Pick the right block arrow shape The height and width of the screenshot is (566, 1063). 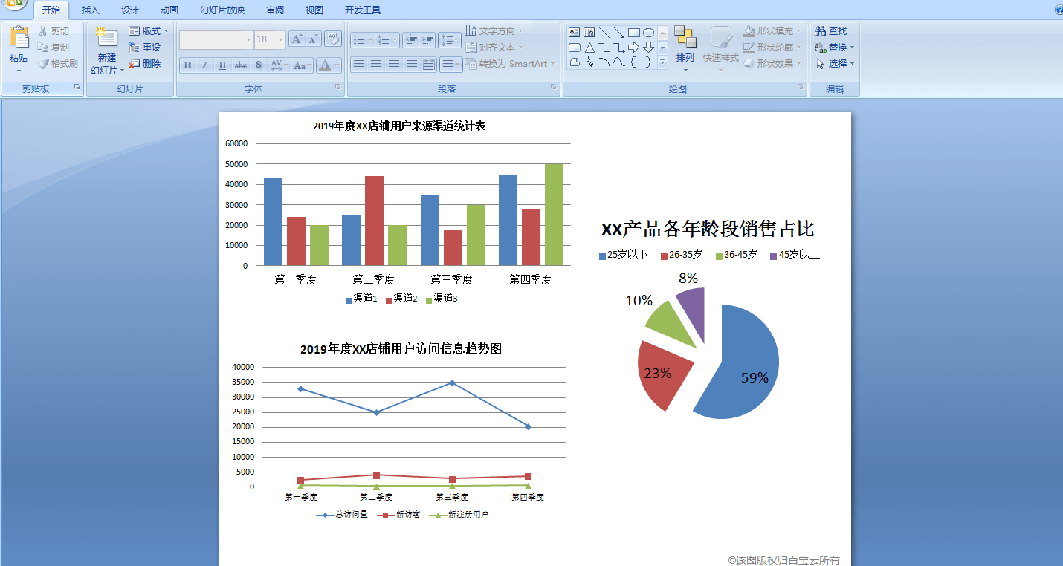point(633,48)
